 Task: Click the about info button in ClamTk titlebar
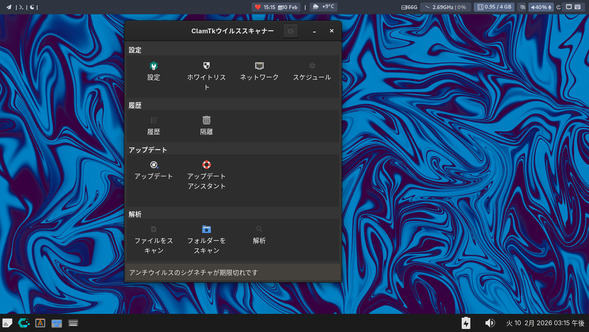click(x=291, y=31)
